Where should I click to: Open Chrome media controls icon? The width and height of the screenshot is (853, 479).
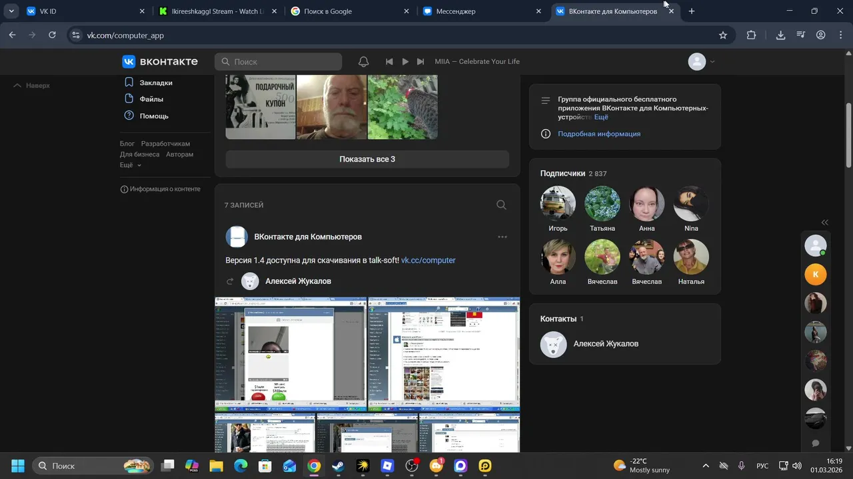pyautogui.click(x=801, y=35)
